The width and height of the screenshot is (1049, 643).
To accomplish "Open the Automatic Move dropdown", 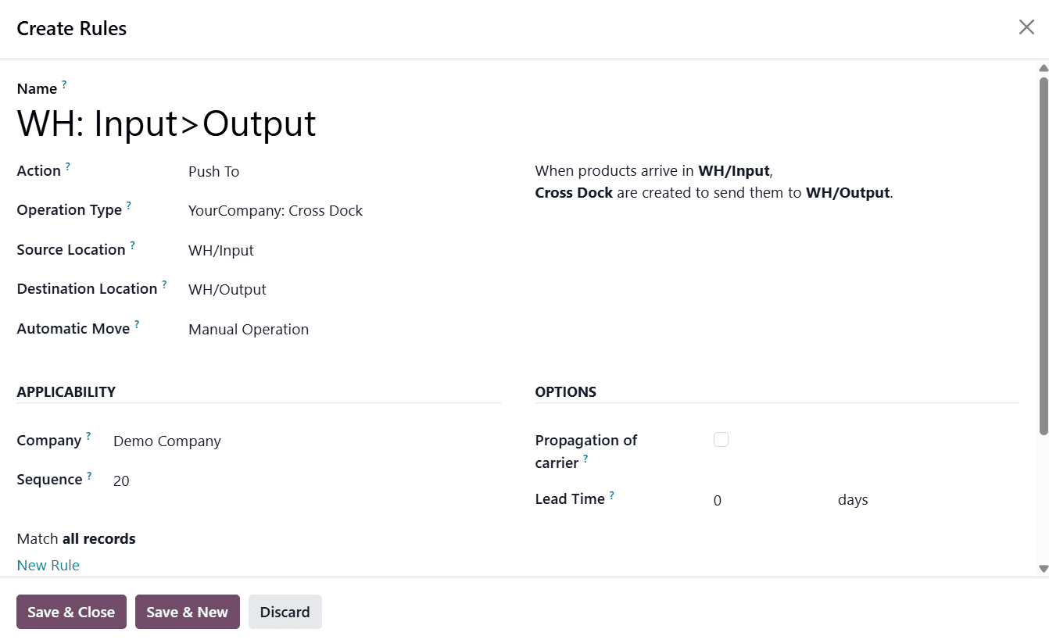I will click(x=249, y=329).
